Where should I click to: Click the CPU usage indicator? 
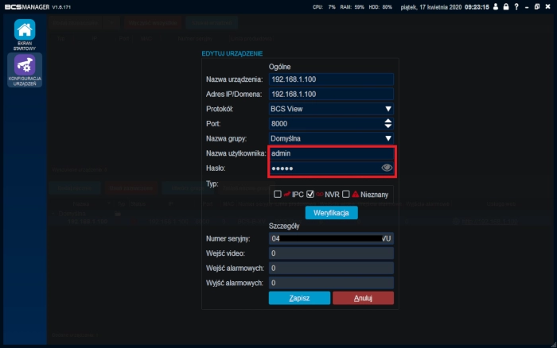(x=324, y=7)
